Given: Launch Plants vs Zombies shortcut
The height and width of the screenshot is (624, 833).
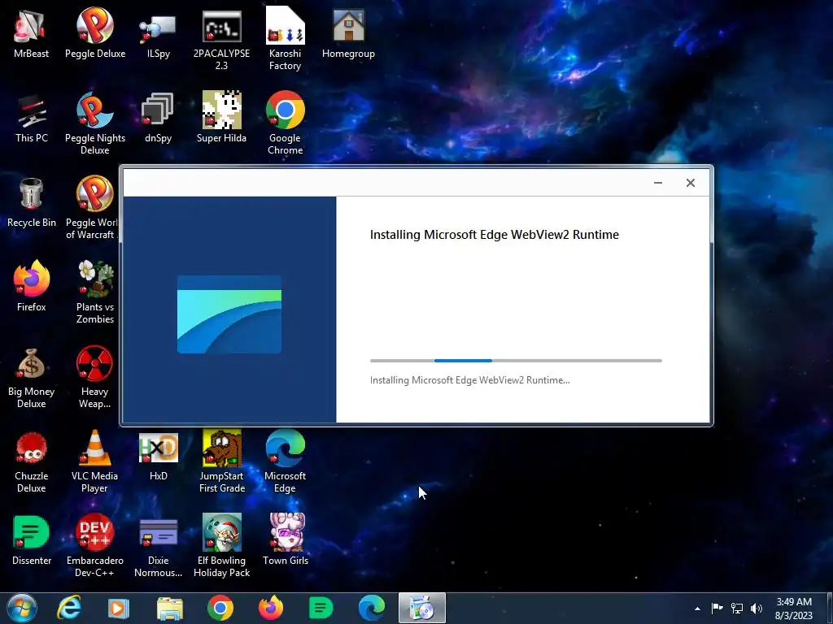Looking at the screenshot, I should pos(95,292).
